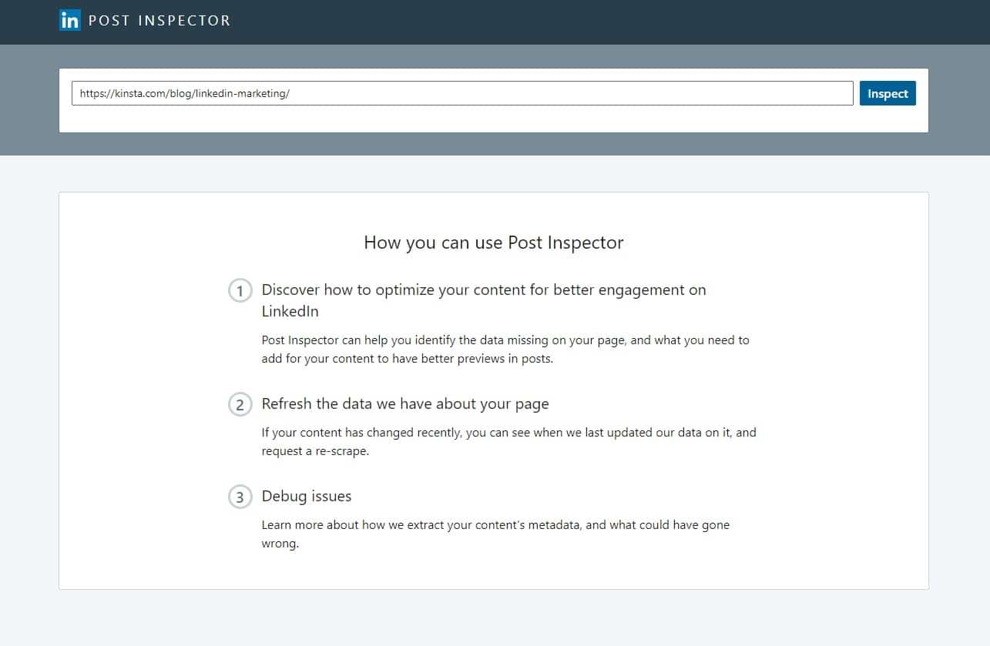Click the step indicator beside 'Debug issues'

tap(240, 497)
